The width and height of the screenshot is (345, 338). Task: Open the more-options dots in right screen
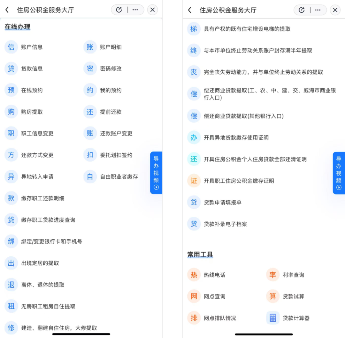318,10
